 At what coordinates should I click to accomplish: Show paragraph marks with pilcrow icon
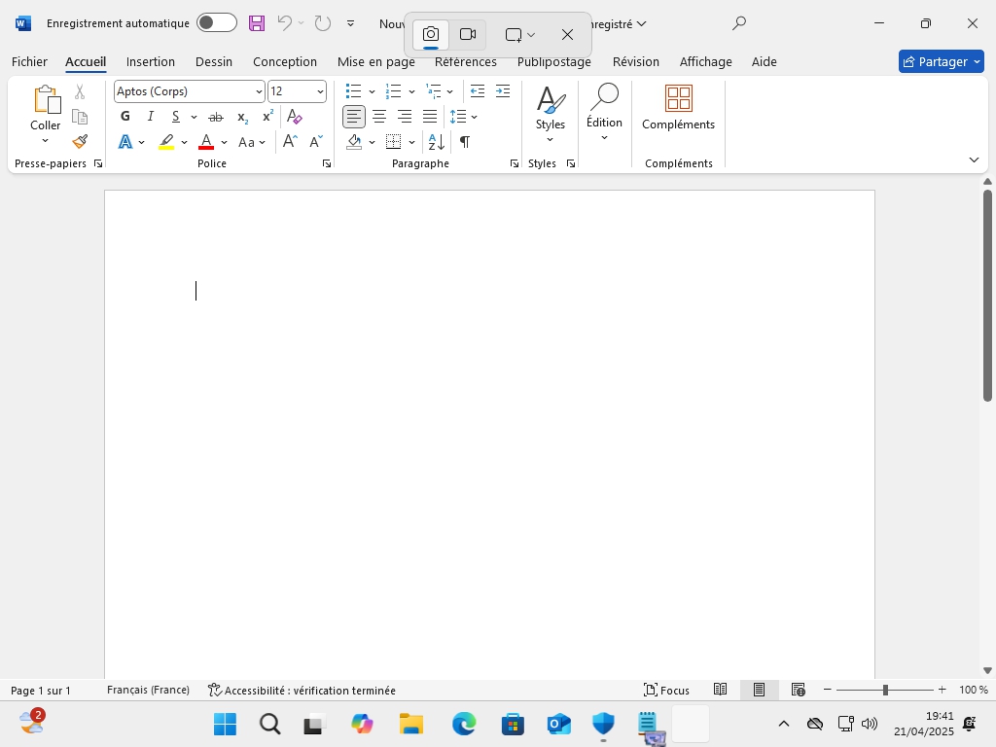pos(465,142)
